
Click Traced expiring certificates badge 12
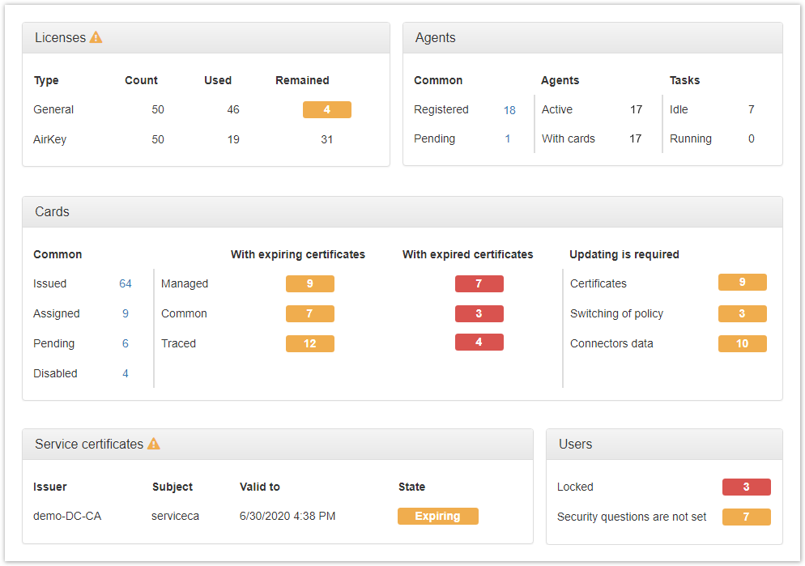click(x=309, y=344)
